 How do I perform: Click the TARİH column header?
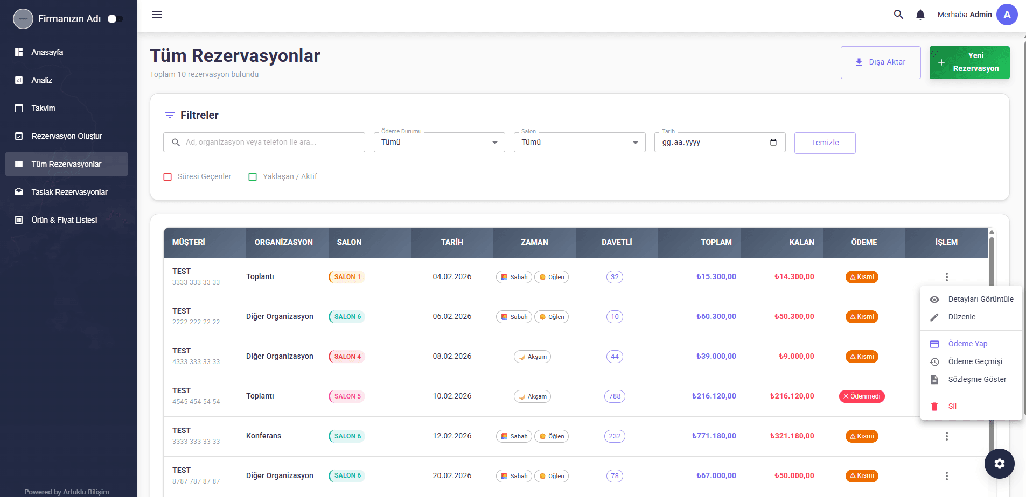452,242
